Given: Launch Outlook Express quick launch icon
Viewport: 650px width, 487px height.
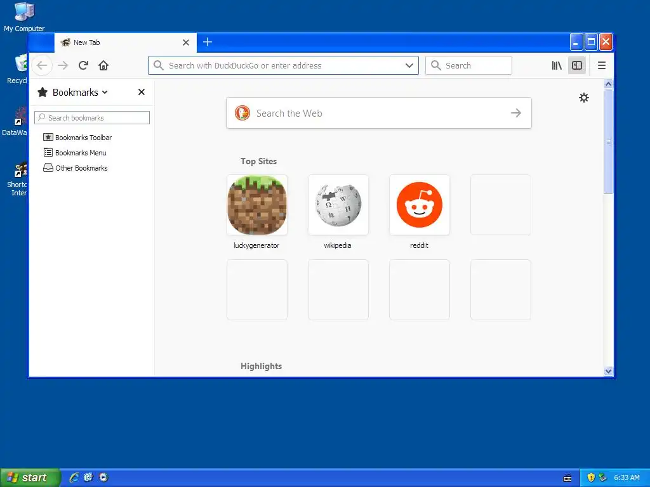Looking at the screenshot, I should coord(88,477).
